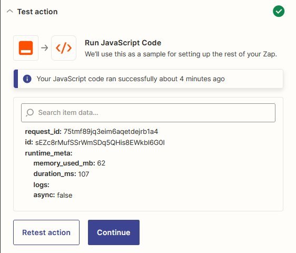The height and width of the screenshot is (253, 296).
Task: Click the orange trigger app icon
Action: (x=26, y=48)
